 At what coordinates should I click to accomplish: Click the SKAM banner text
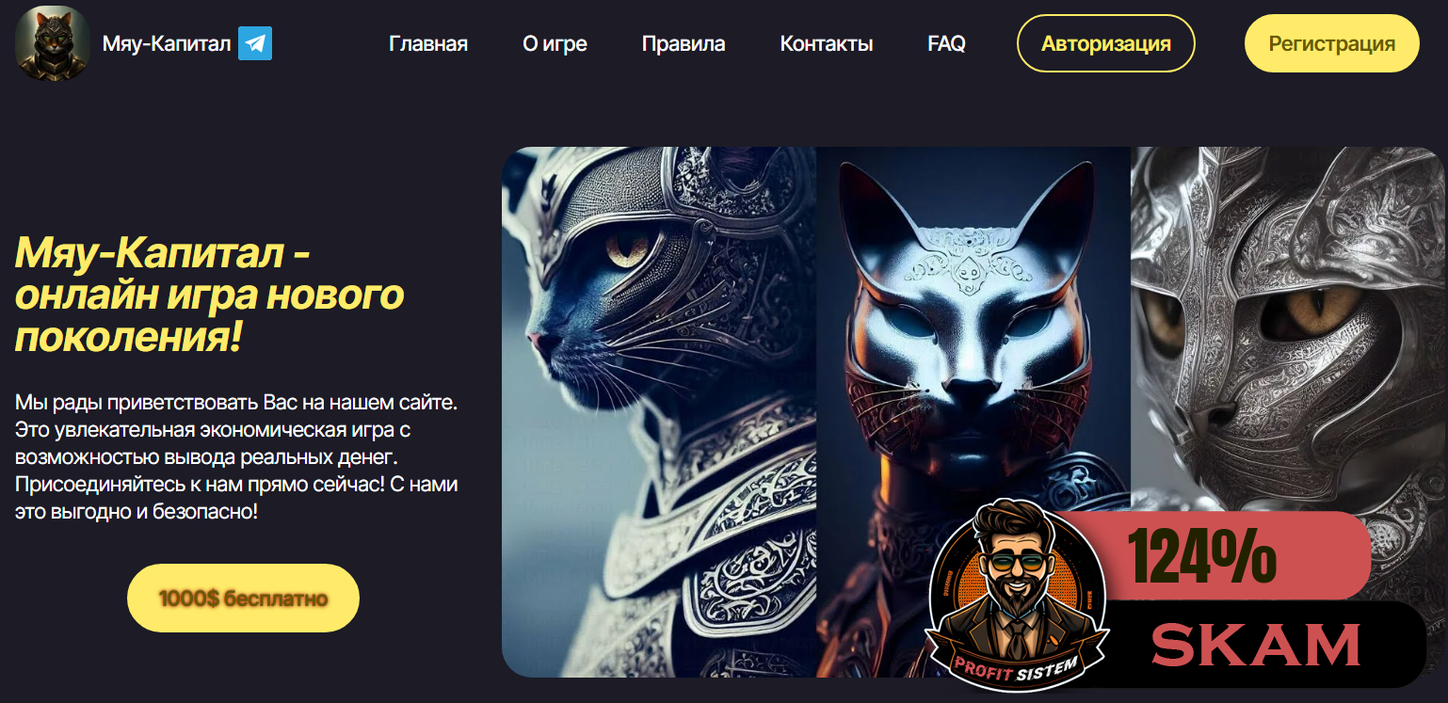tap(1257, 645)
